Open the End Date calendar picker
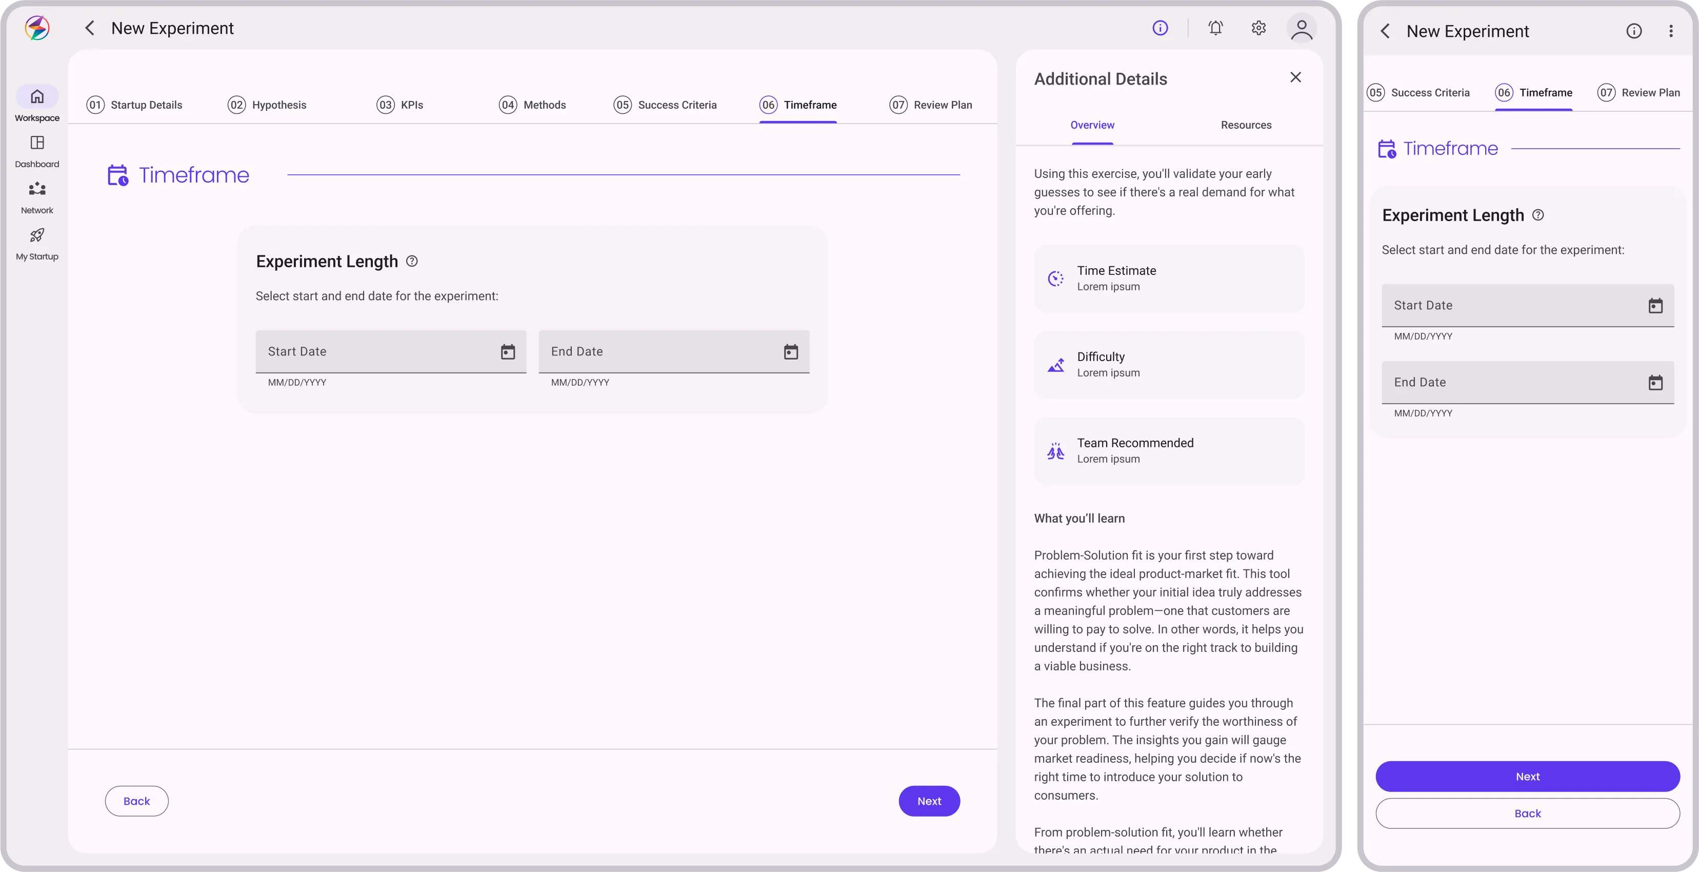Viewport: 1699px width, 872px height. 791,351
